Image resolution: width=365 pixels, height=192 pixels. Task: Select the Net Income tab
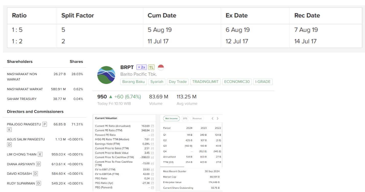click(x=171, y=118)
